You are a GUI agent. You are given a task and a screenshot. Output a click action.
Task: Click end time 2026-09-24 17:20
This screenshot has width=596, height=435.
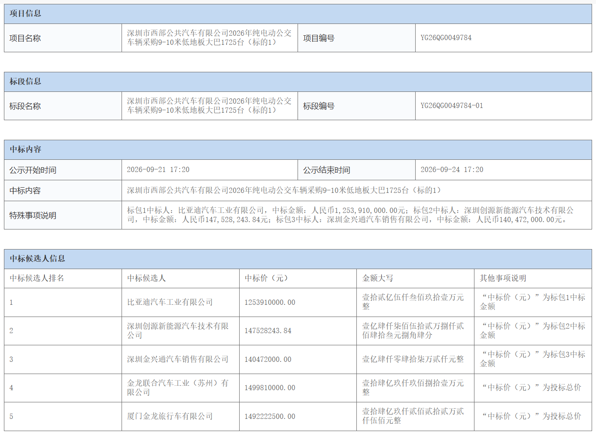click(x=452, y=170)
